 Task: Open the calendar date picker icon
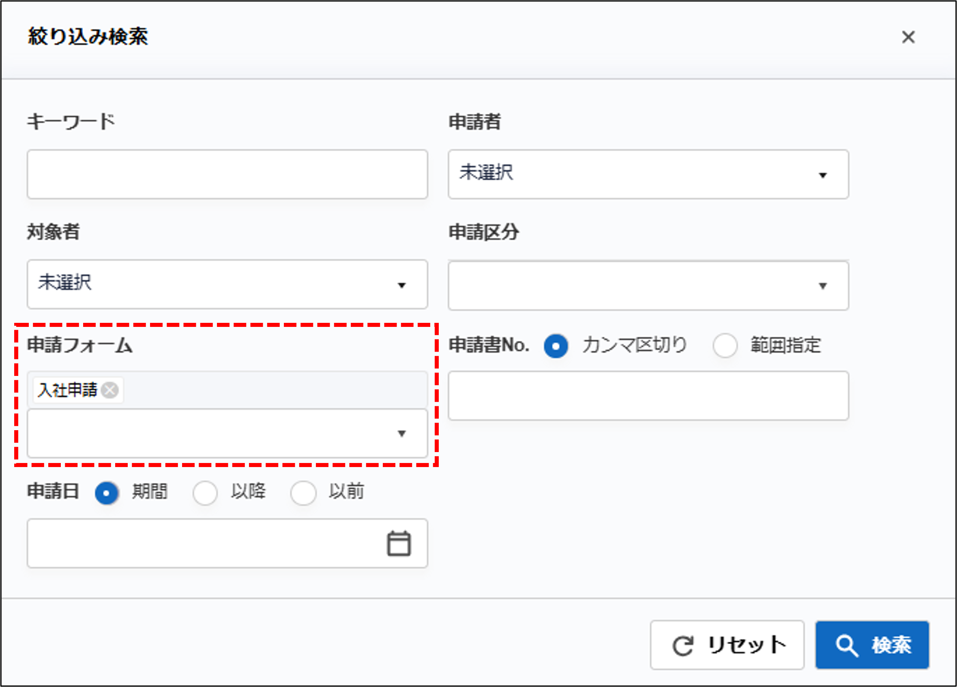point(399,544)
